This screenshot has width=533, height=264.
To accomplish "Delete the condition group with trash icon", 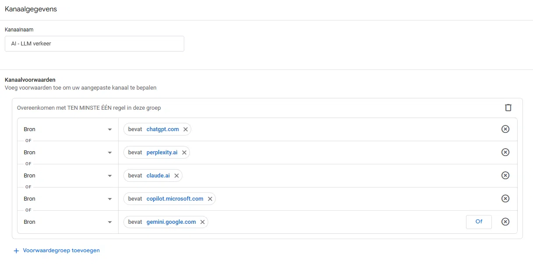I will (508, 108).
